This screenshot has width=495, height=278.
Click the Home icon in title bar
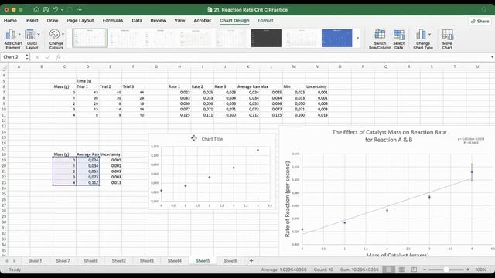pyautogui.click(x=36, y=10)
